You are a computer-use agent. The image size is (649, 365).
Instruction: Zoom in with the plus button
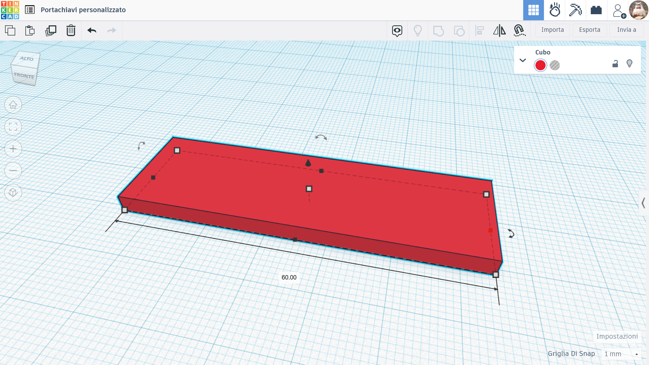coord(13,149)
